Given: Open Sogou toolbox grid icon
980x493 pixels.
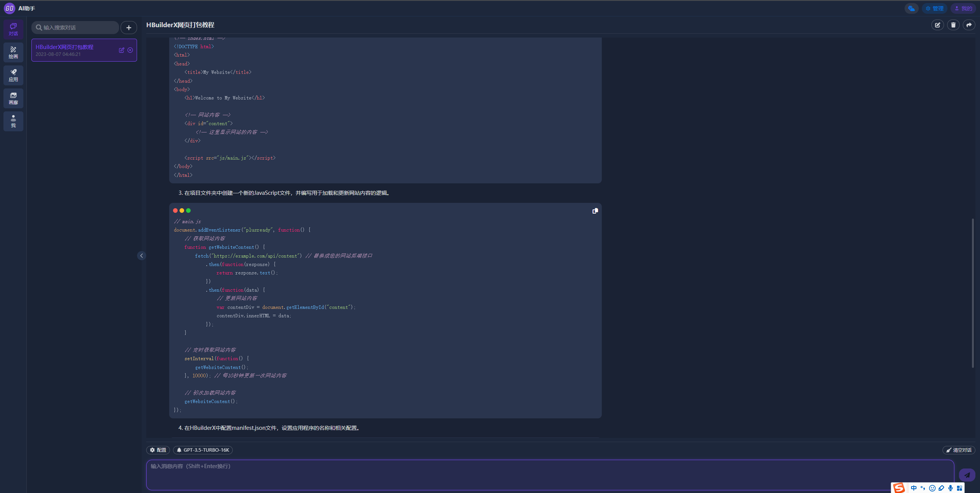Looking at the screenshot, I should pos(960,488).
